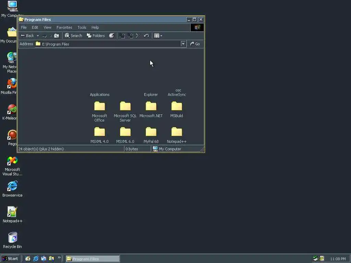Go up one folder level
Image resolution: width=351 pixels, height=263 pixels.
[x=57, y=36]
